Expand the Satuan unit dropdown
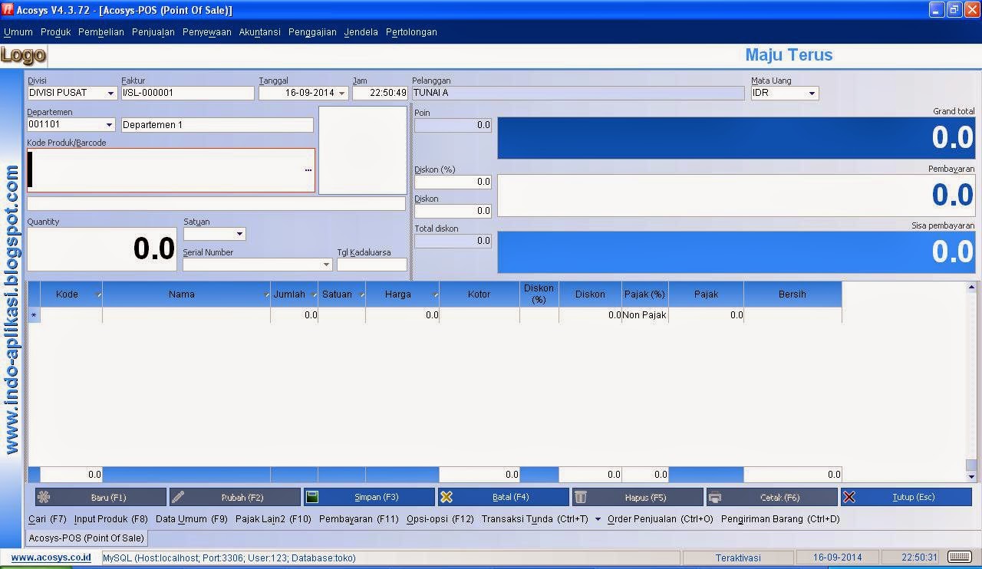The image size is (982, 569). [x=239, y=234]
